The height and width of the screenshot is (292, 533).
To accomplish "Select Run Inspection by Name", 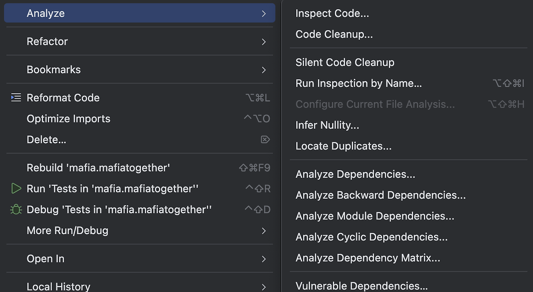I will (359, 83).
